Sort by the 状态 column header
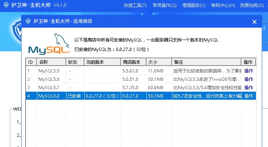 pyautogui.click(x=75, y=62)
